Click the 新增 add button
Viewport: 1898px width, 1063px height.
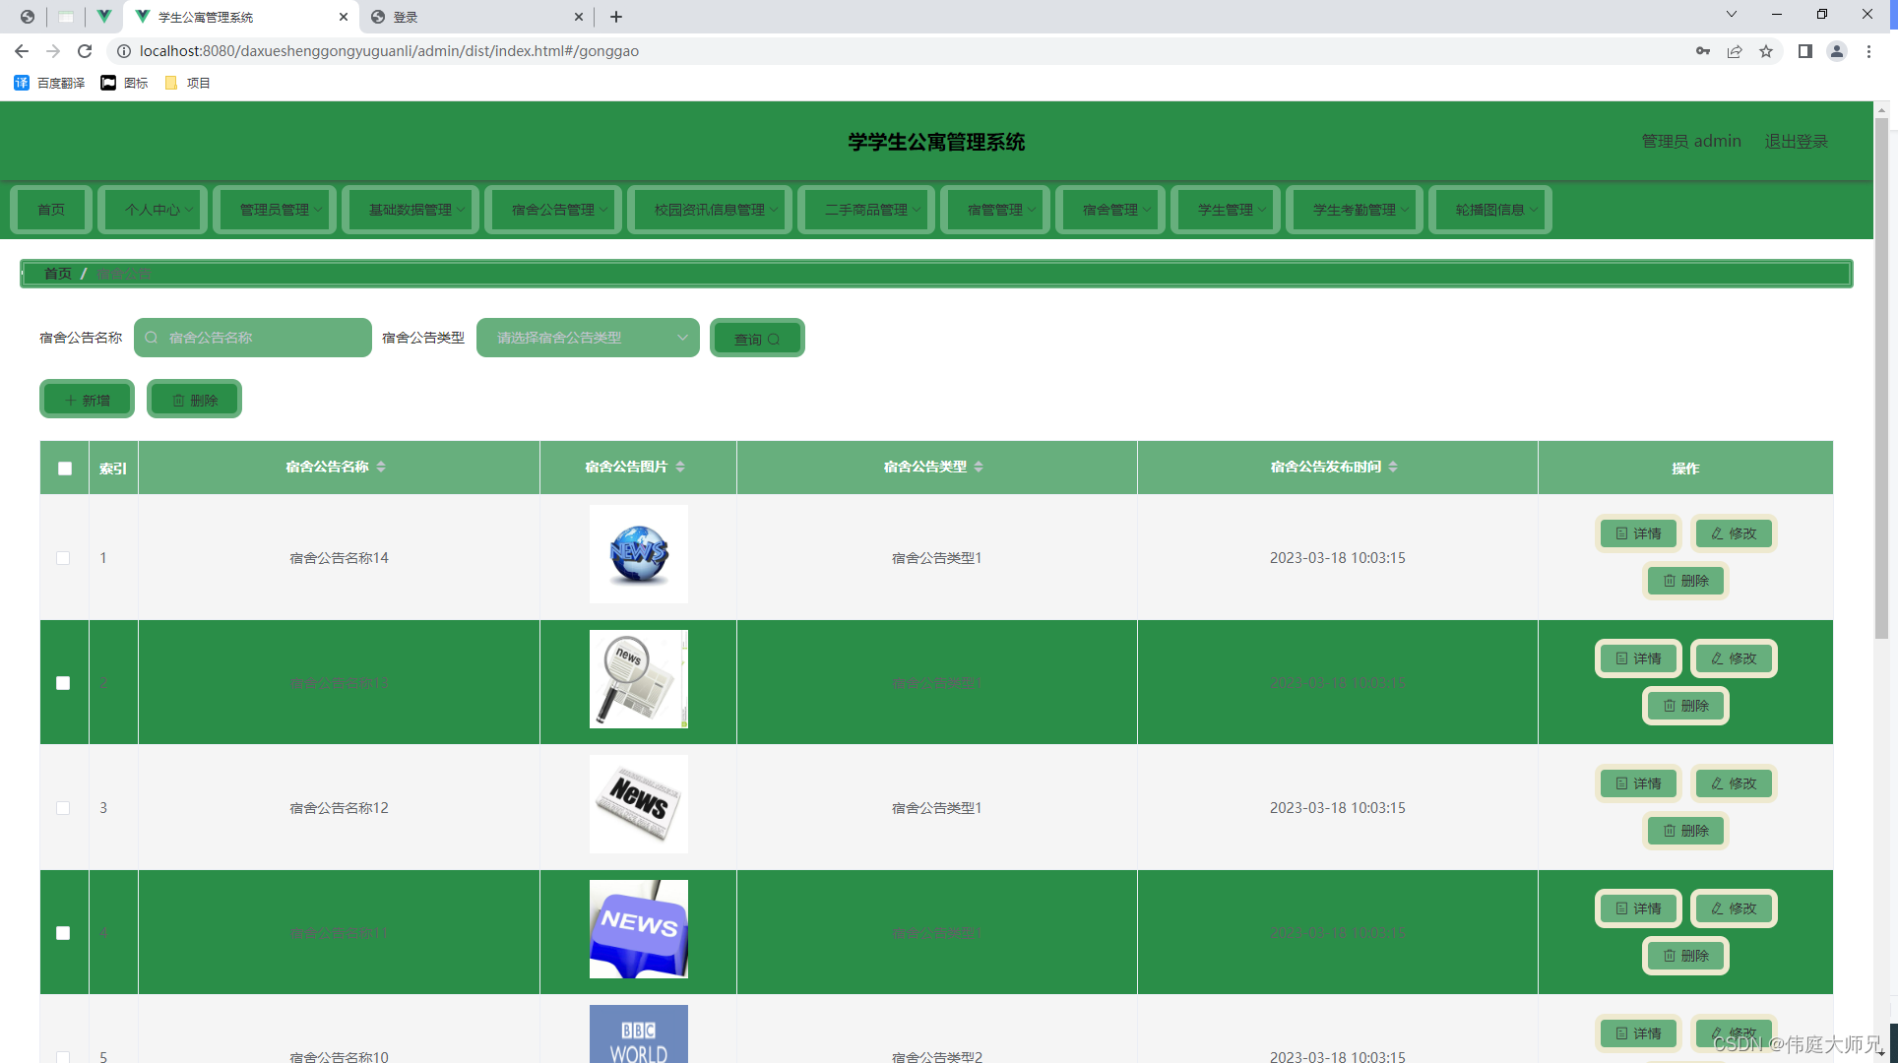88,400
